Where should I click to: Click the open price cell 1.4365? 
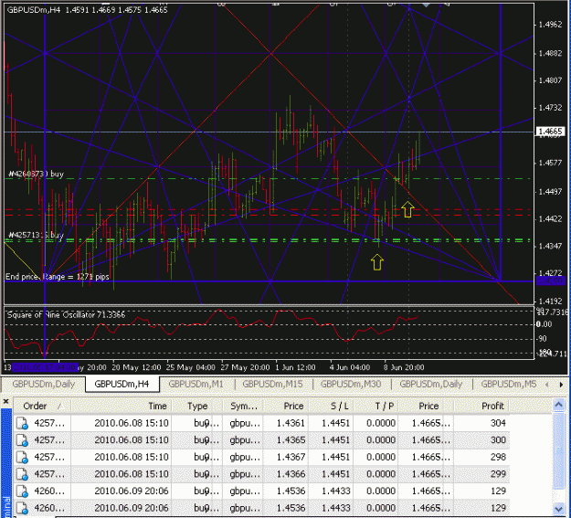291,440
